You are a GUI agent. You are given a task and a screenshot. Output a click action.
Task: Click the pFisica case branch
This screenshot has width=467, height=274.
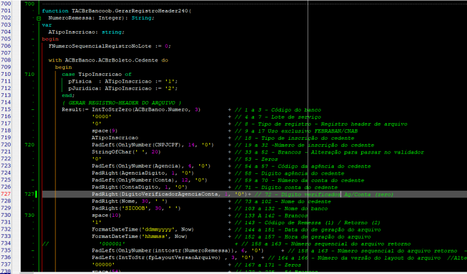[123, 81]
